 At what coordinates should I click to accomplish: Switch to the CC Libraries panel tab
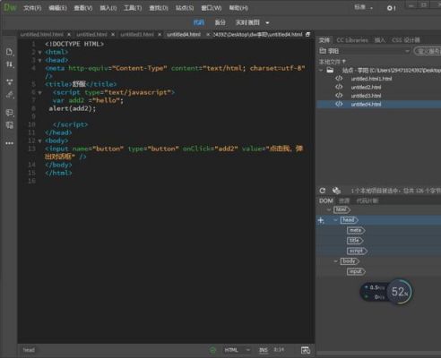pyautogui.click(x=352, y=40)
